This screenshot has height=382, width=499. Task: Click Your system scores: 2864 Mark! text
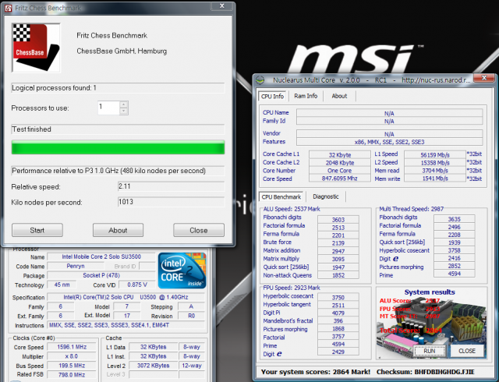[316, 372]
